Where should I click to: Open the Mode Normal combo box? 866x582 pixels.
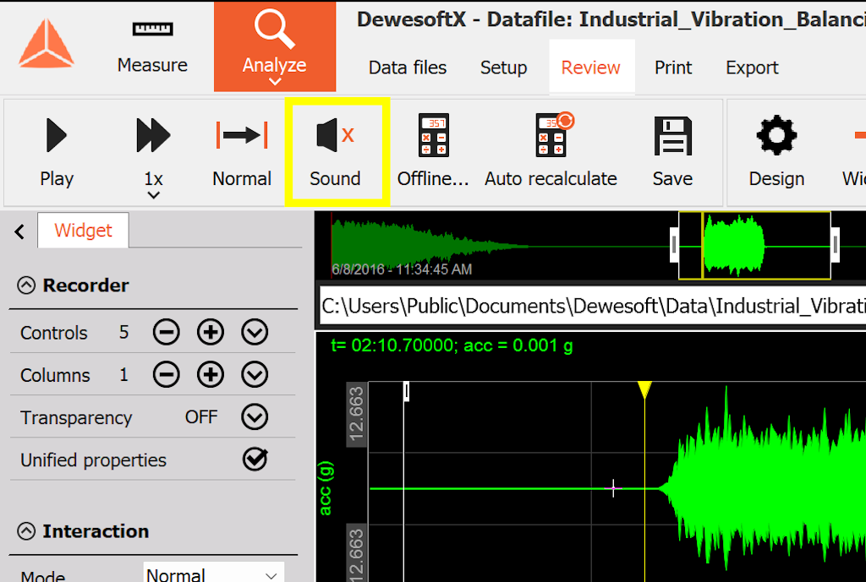[x=214, y=574]
